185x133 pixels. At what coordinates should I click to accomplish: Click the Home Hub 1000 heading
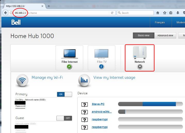click(x=32, y=36)
